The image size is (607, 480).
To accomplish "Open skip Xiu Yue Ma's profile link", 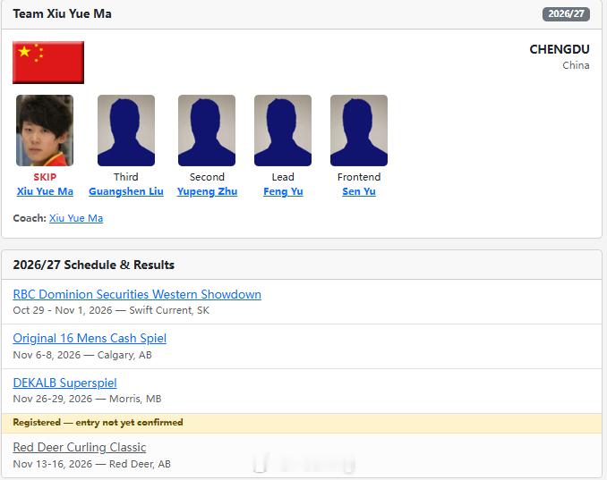I will (x=45, y=191).
